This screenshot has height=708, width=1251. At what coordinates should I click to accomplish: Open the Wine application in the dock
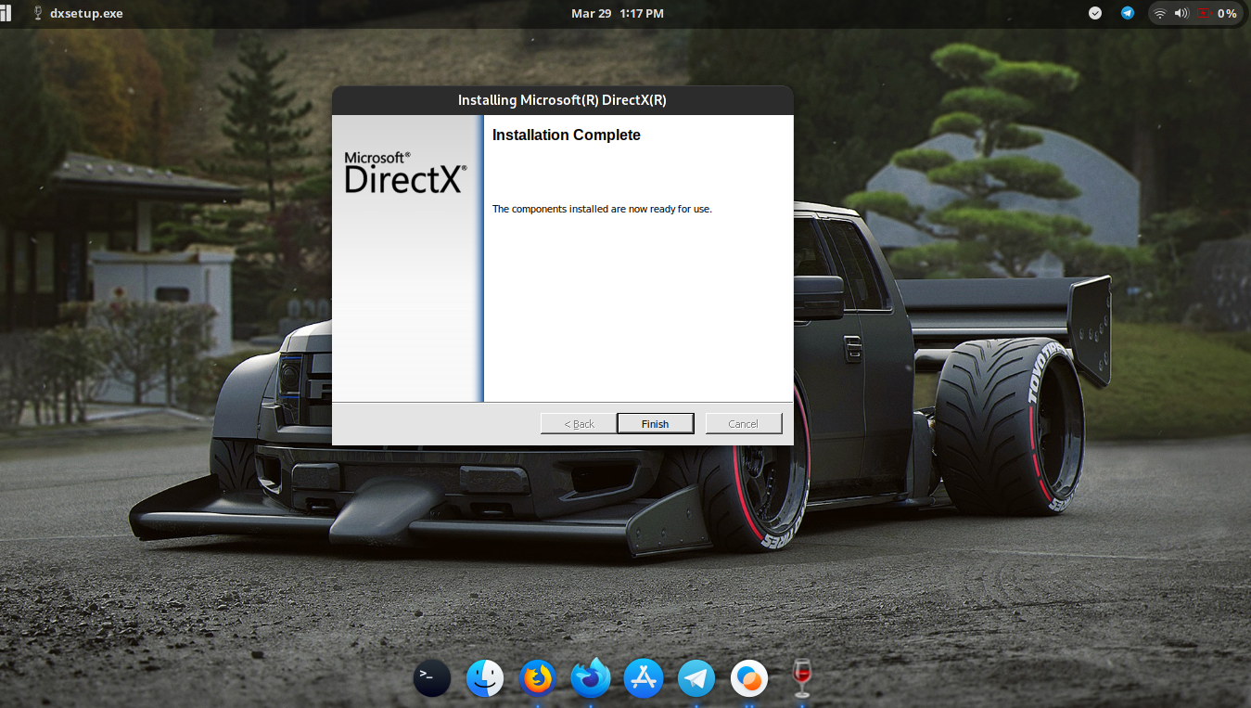click(801, 678)
